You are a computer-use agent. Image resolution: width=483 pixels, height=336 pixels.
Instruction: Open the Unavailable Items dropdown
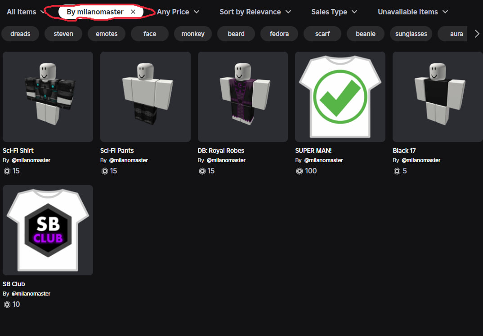point(412,12)
